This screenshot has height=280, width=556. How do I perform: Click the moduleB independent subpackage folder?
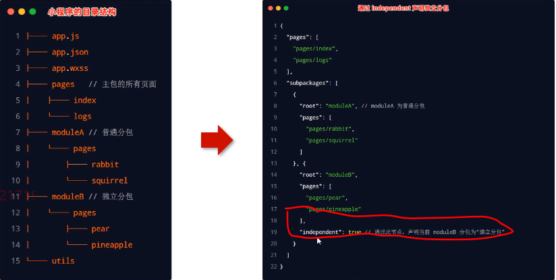point(67,196)
